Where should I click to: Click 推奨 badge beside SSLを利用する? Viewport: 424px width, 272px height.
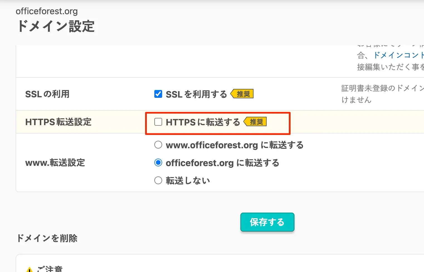(x=243, y=94)
